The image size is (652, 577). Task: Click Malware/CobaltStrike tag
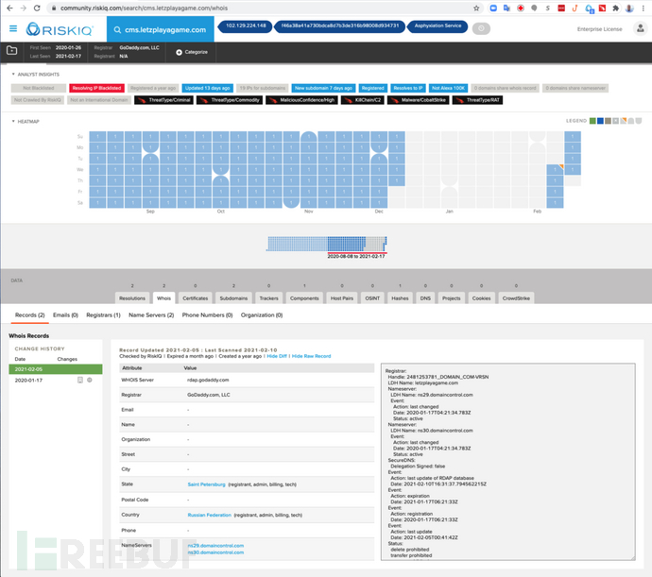pyautogui.click(x=419, y=100)
